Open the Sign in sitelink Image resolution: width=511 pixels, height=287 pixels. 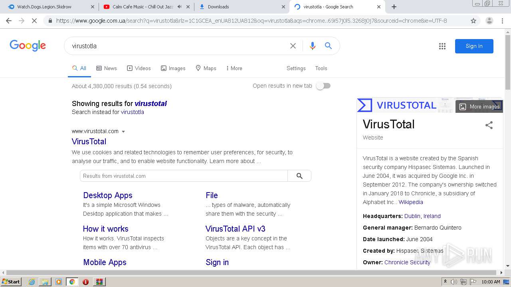(x=217, y=262)
